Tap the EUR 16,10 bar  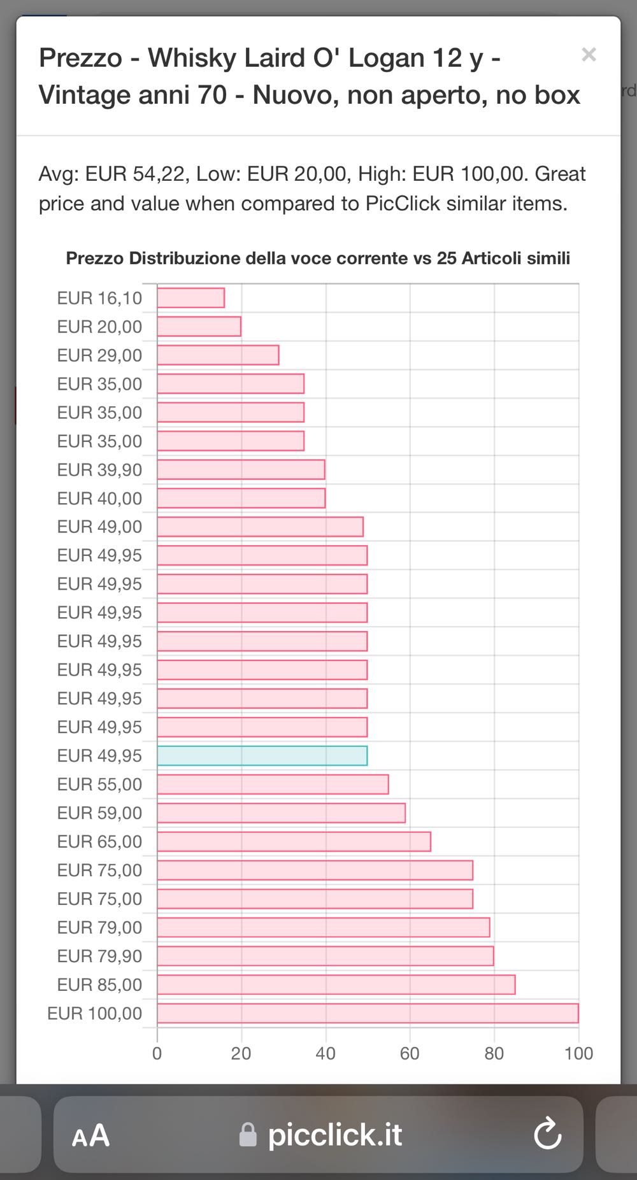pyautogui.click(x=190, y=298)
